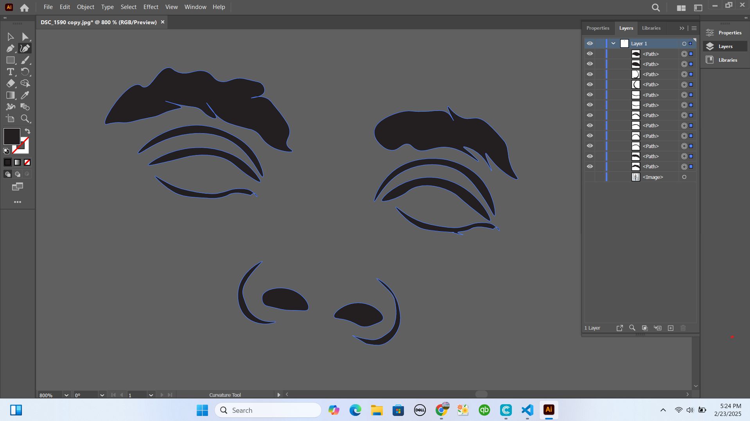Click Change Screen Mode icon

coord(18,187)
